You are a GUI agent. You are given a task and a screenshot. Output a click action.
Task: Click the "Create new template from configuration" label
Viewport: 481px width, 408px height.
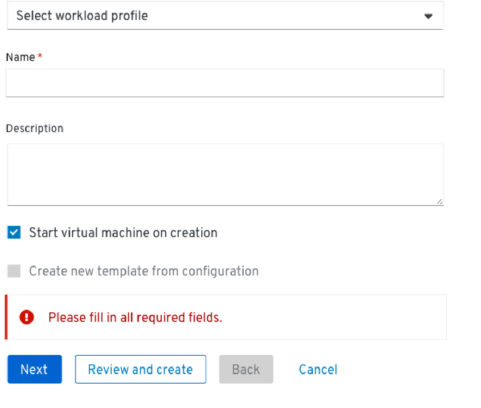[x=144, y=271]
